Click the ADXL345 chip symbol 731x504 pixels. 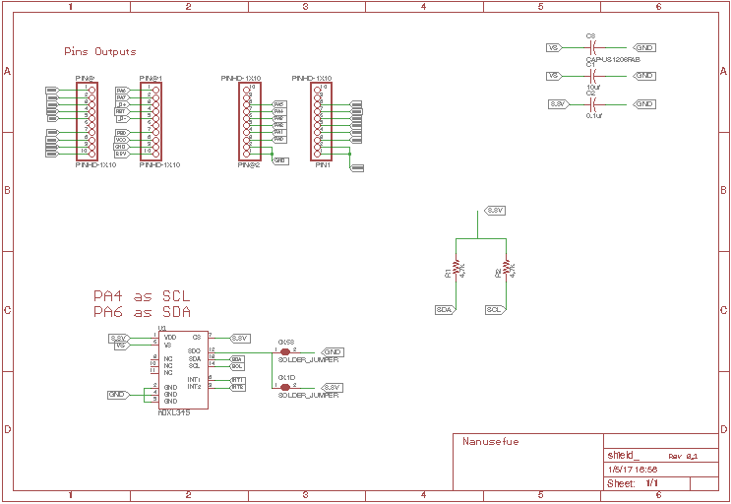pyautogui.click(x=184, y=370)
